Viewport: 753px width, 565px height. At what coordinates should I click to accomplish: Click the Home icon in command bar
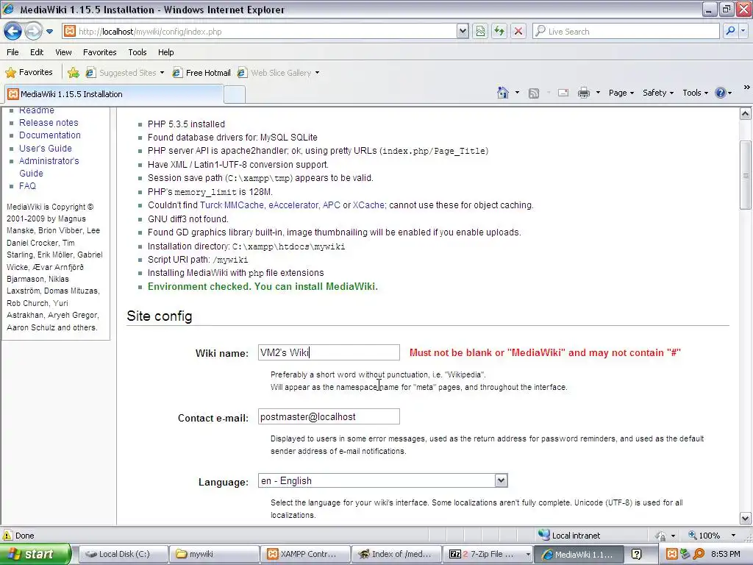point(503,93)
